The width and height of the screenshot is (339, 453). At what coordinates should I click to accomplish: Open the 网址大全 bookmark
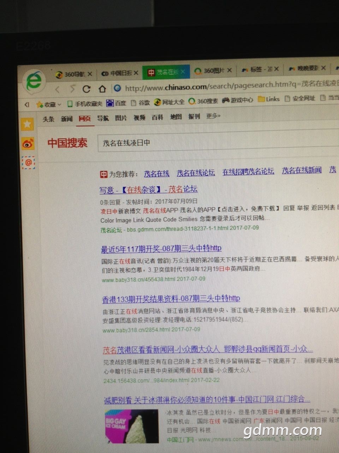pos(169,102)
